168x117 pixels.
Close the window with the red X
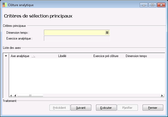tap(161, 5)
